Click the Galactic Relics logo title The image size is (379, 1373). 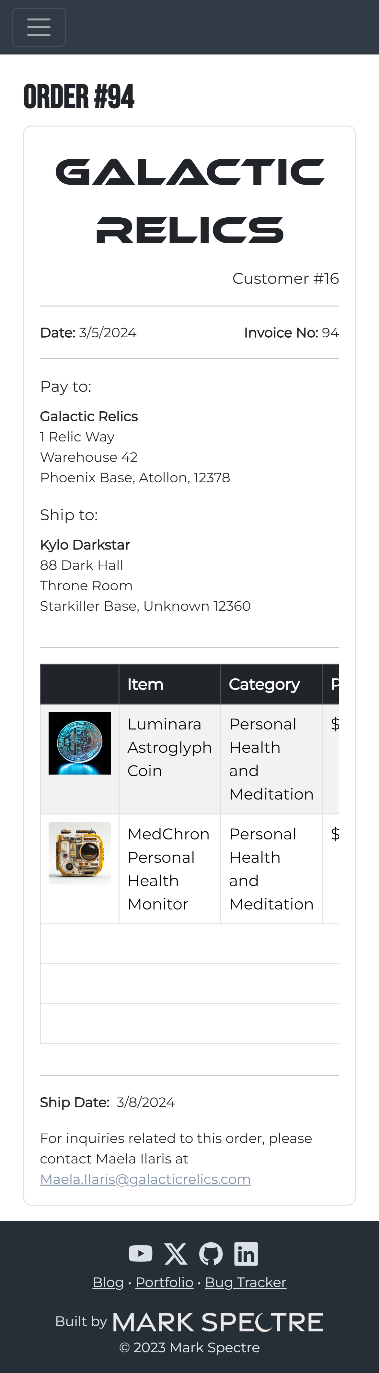pos(189,201)
